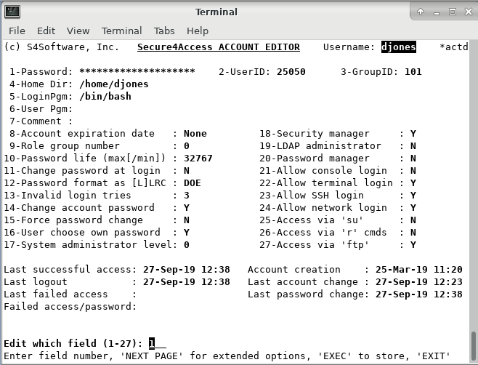The image size is (478, 365).
Task: Click User choose own password Y value
Action: [187, 233]
